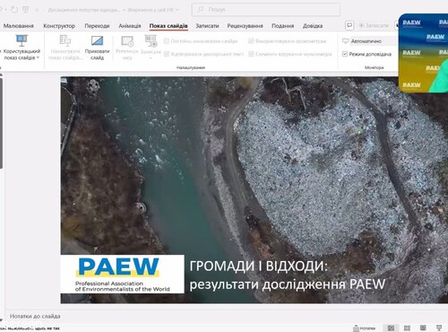Toggle Show Media Controls (Елементи керування мультимедіа) checkbox
448x332 pixels.
coord(251,54)
